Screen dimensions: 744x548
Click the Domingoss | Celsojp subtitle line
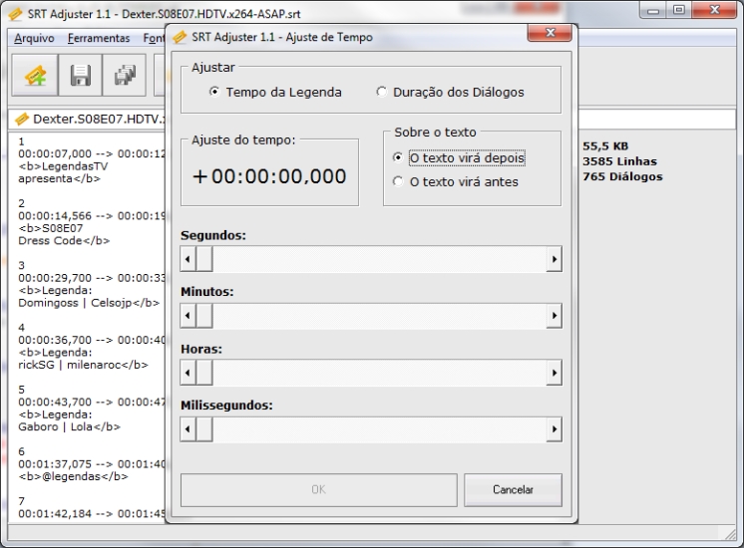(x=89, y=303)
